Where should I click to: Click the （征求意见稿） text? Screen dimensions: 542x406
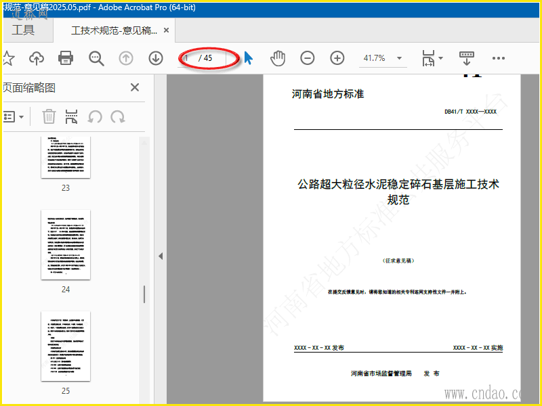pyautogui.click(x=398, y=261)
